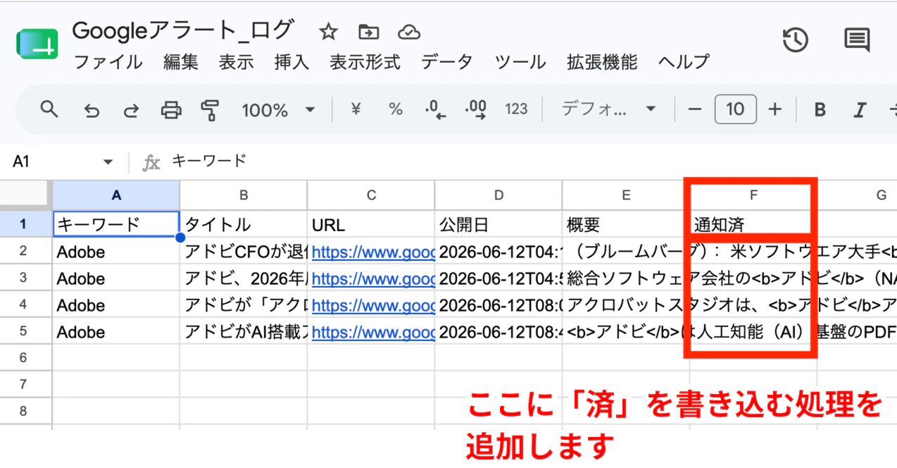Redo the last action
The height and width of the screenshot is (468, 897).
pyautogui.click(x=131, y=109)
